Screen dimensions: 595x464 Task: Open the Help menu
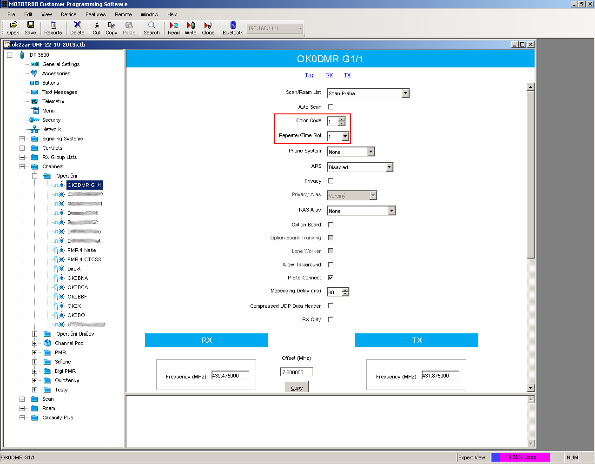(172, 14)
